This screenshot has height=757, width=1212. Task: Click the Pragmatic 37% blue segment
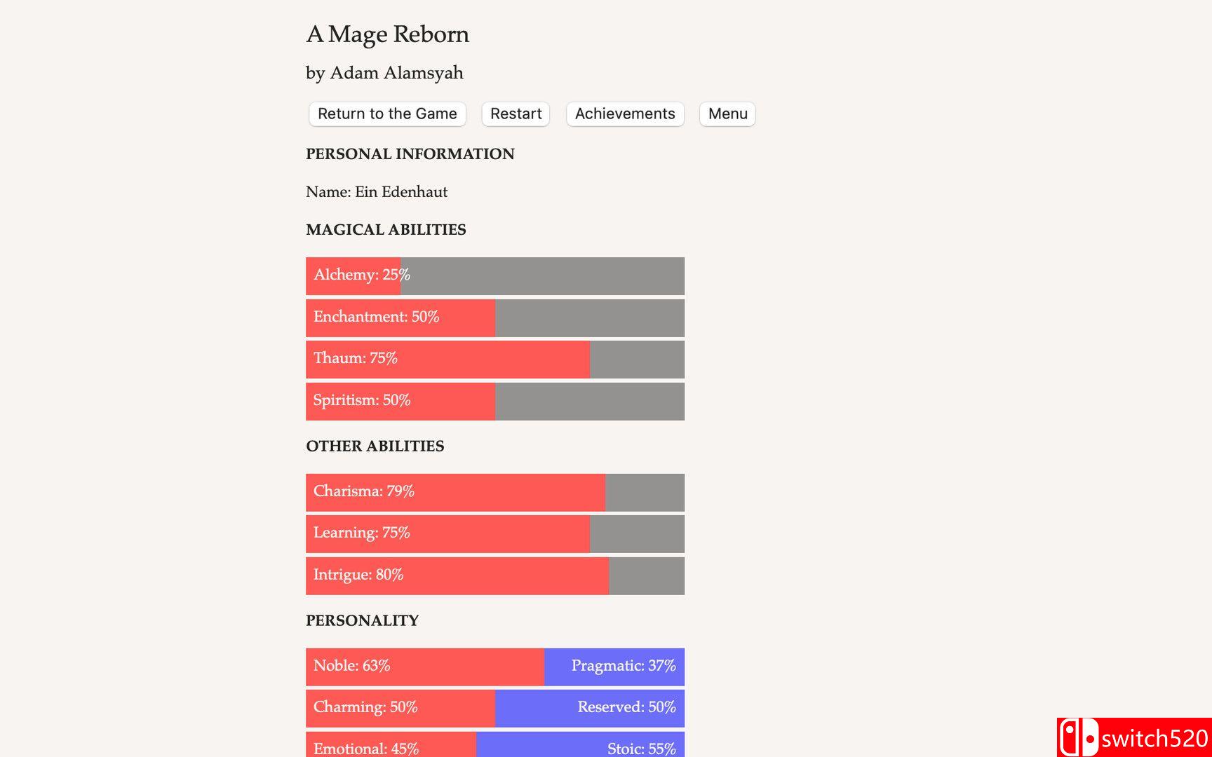point(614,667)
